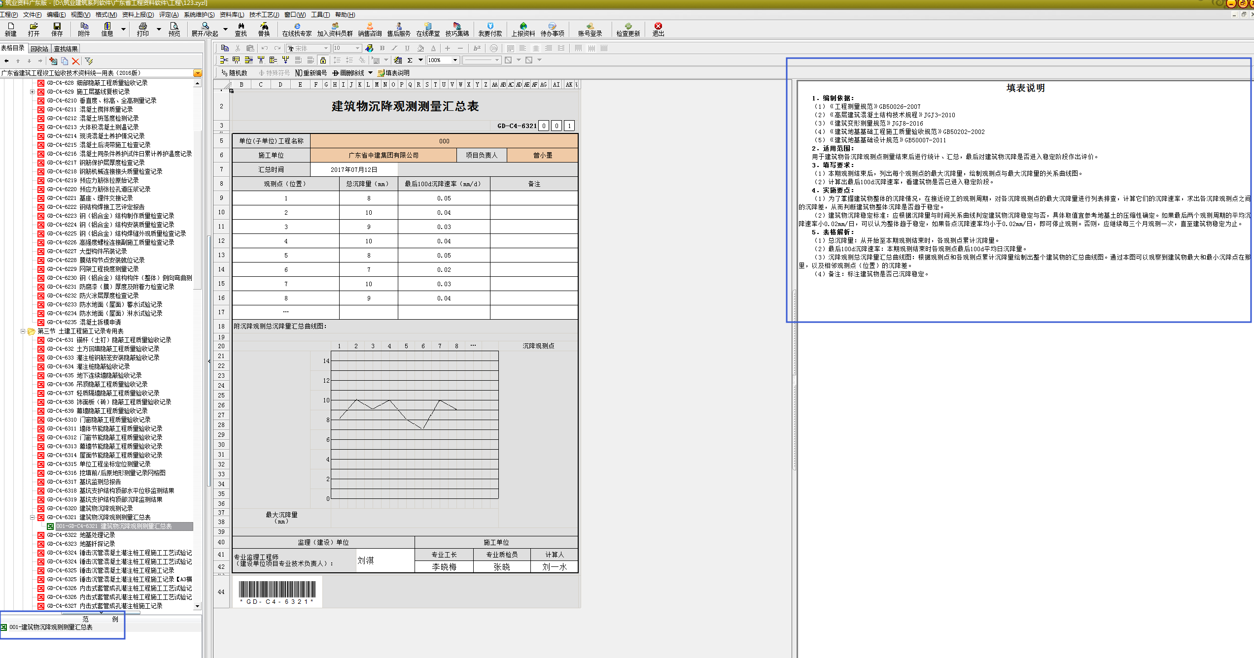Viewport: 1254px width, 658px height.
Task: Toggle the cell lock padlock icon
Action: pyautogui.click(x=323, y=60)
